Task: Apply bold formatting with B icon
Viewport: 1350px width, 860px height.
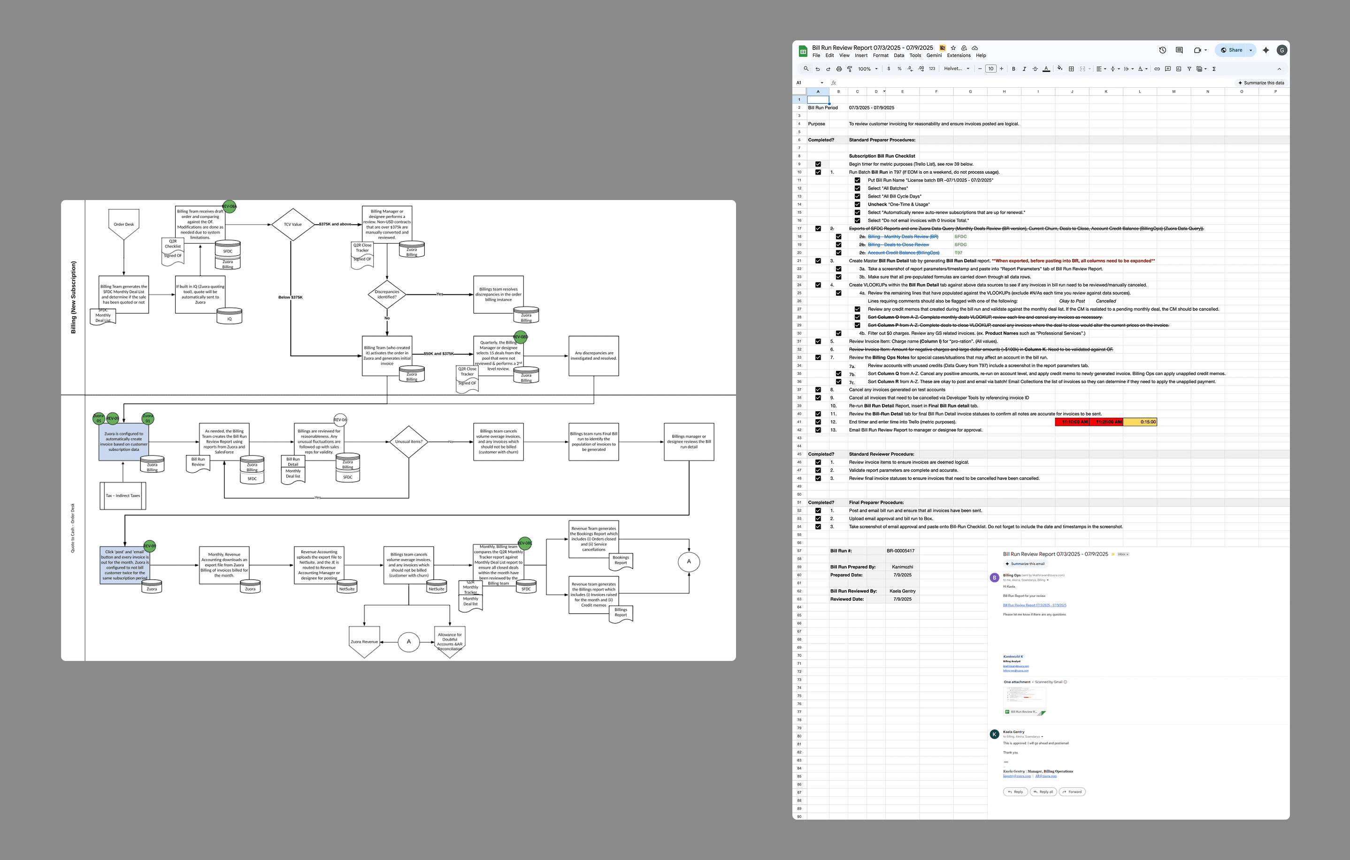Action: click(x=1013, y=69)
